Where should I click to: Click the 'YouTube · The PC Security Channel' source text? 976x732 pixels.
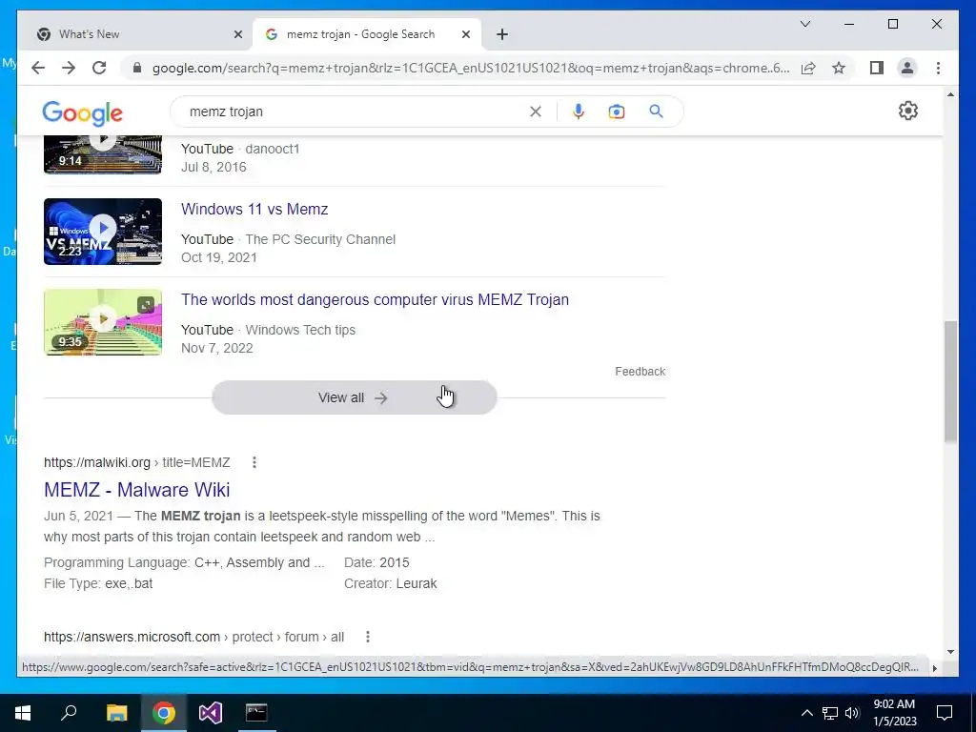coord(288,239)
